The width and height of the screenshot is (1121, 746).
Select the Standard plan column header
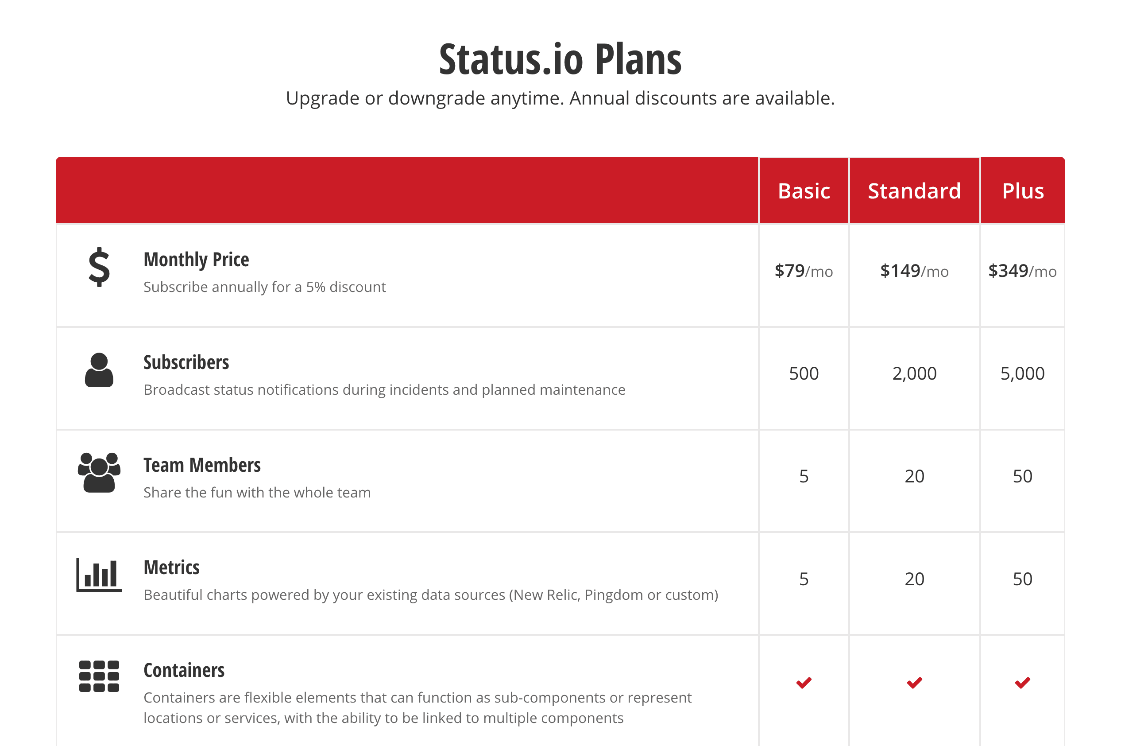click(x=914, y=191)
